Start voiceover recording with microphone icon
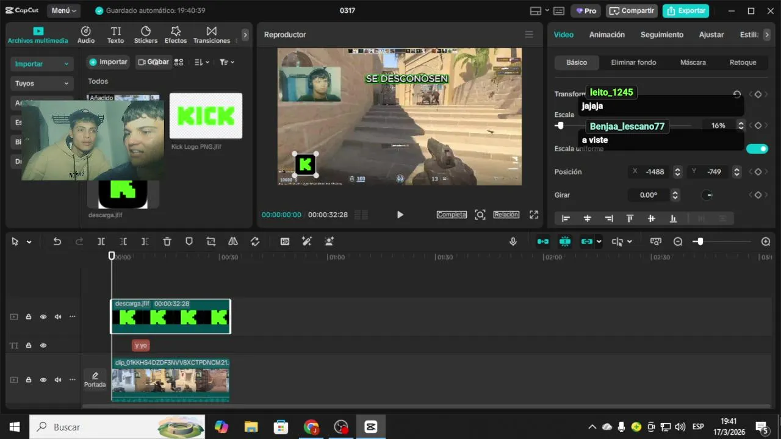Viewport: 781px width, 439px height. click(x=514, y=241)
